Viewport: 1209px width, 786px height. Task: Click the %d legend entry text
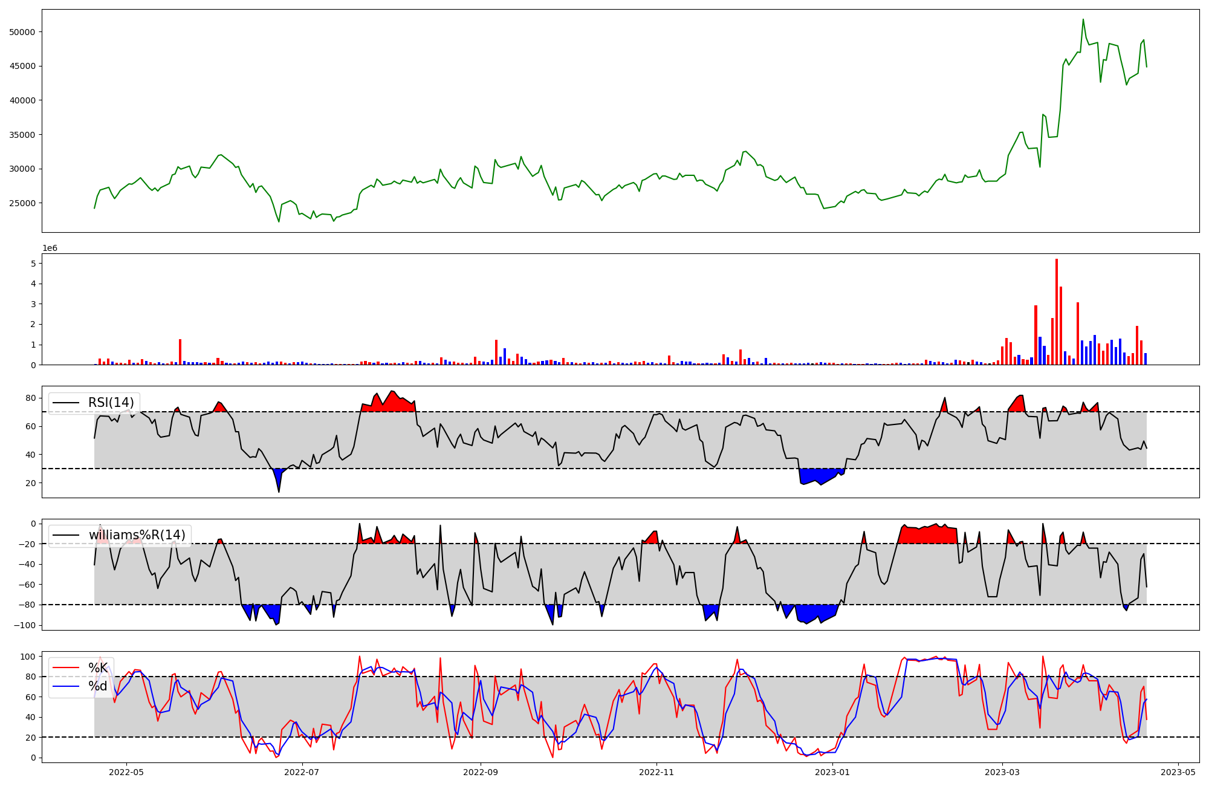(x=98, y=686)
